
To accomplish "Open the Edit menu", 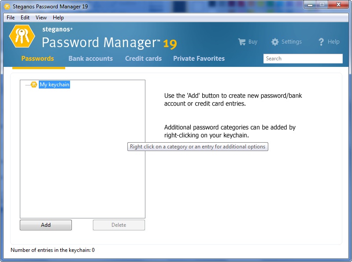I will tap(25, 18).
